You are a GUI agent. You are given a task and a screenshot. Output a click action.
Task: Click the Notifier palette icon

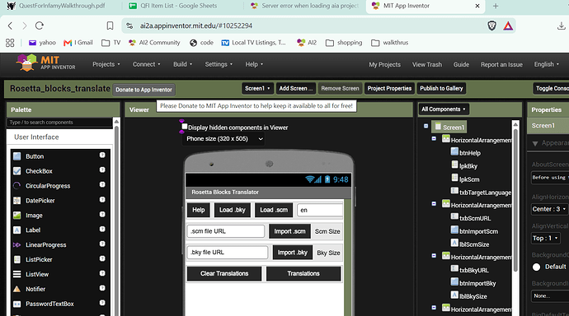pyautogui.click(x=17, y=289)
